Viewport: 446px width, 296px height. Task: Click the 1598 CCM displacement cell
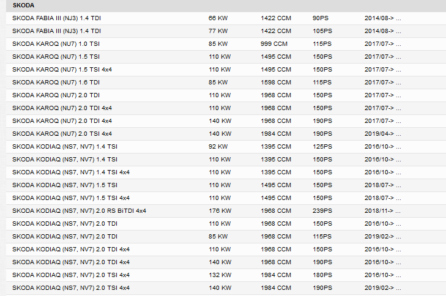pos(276,82)
